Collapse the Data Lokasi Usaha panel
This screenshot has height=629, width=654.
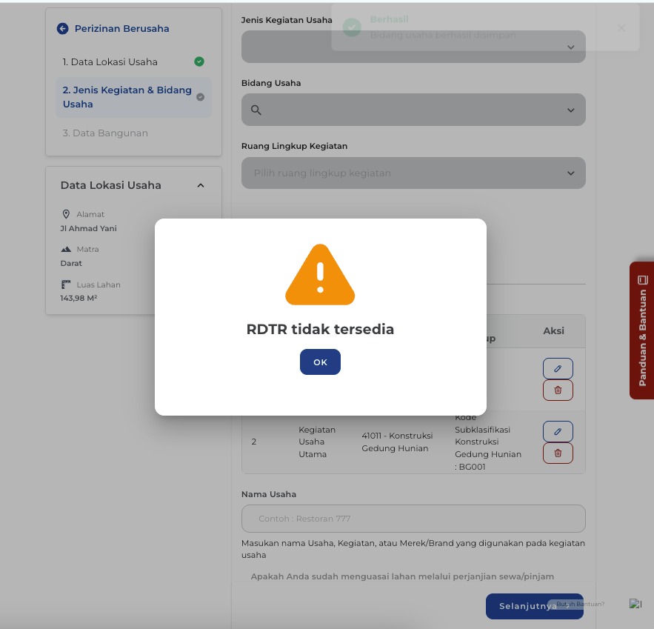[x=201, y=185]
